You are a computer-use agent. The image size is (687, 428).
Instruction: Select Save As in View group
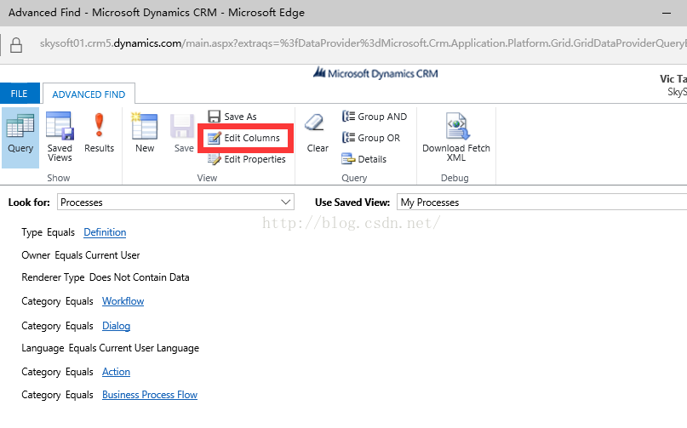(232, 117)
